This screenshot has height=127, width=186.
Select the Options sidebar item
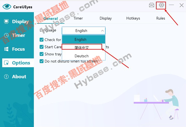point(18,63)
